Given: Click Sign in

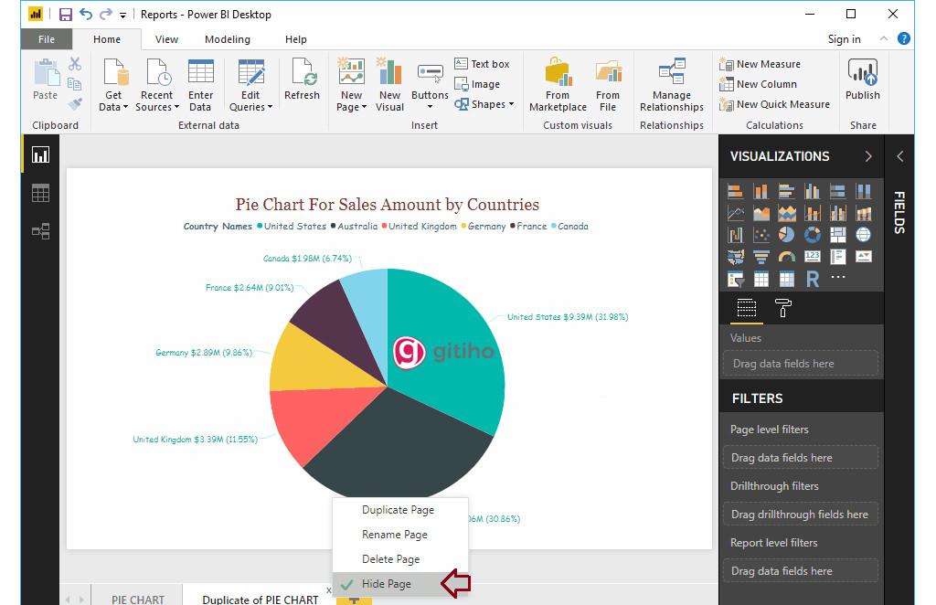Looking at the screenshot, I should (x=844, y=39).
